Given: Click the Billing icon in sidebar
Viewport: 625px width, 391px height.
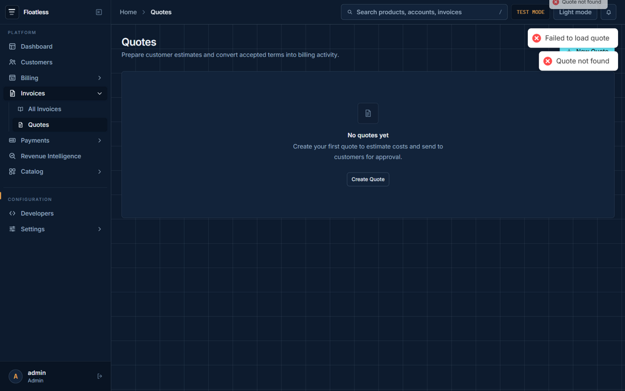Looking at the screenshot, I should (x=12, y=78).
